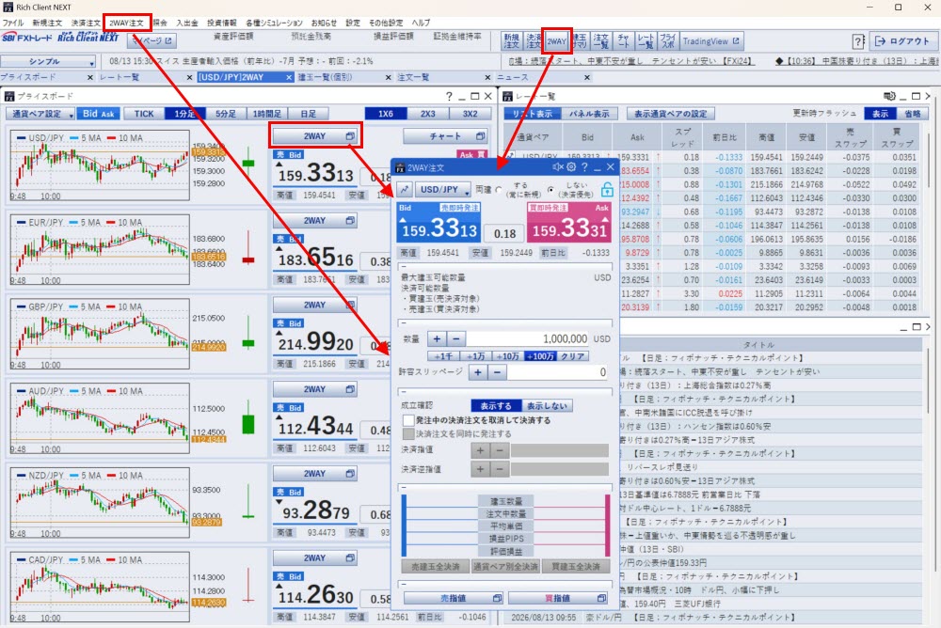
Task: Close the [USD/JPY]2WAY tab
Action: click(289, 77)
